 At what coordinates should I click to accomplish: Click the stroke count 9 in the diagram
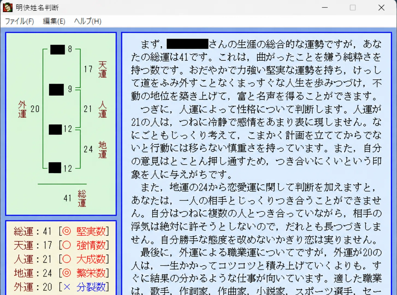pos(70,89)
